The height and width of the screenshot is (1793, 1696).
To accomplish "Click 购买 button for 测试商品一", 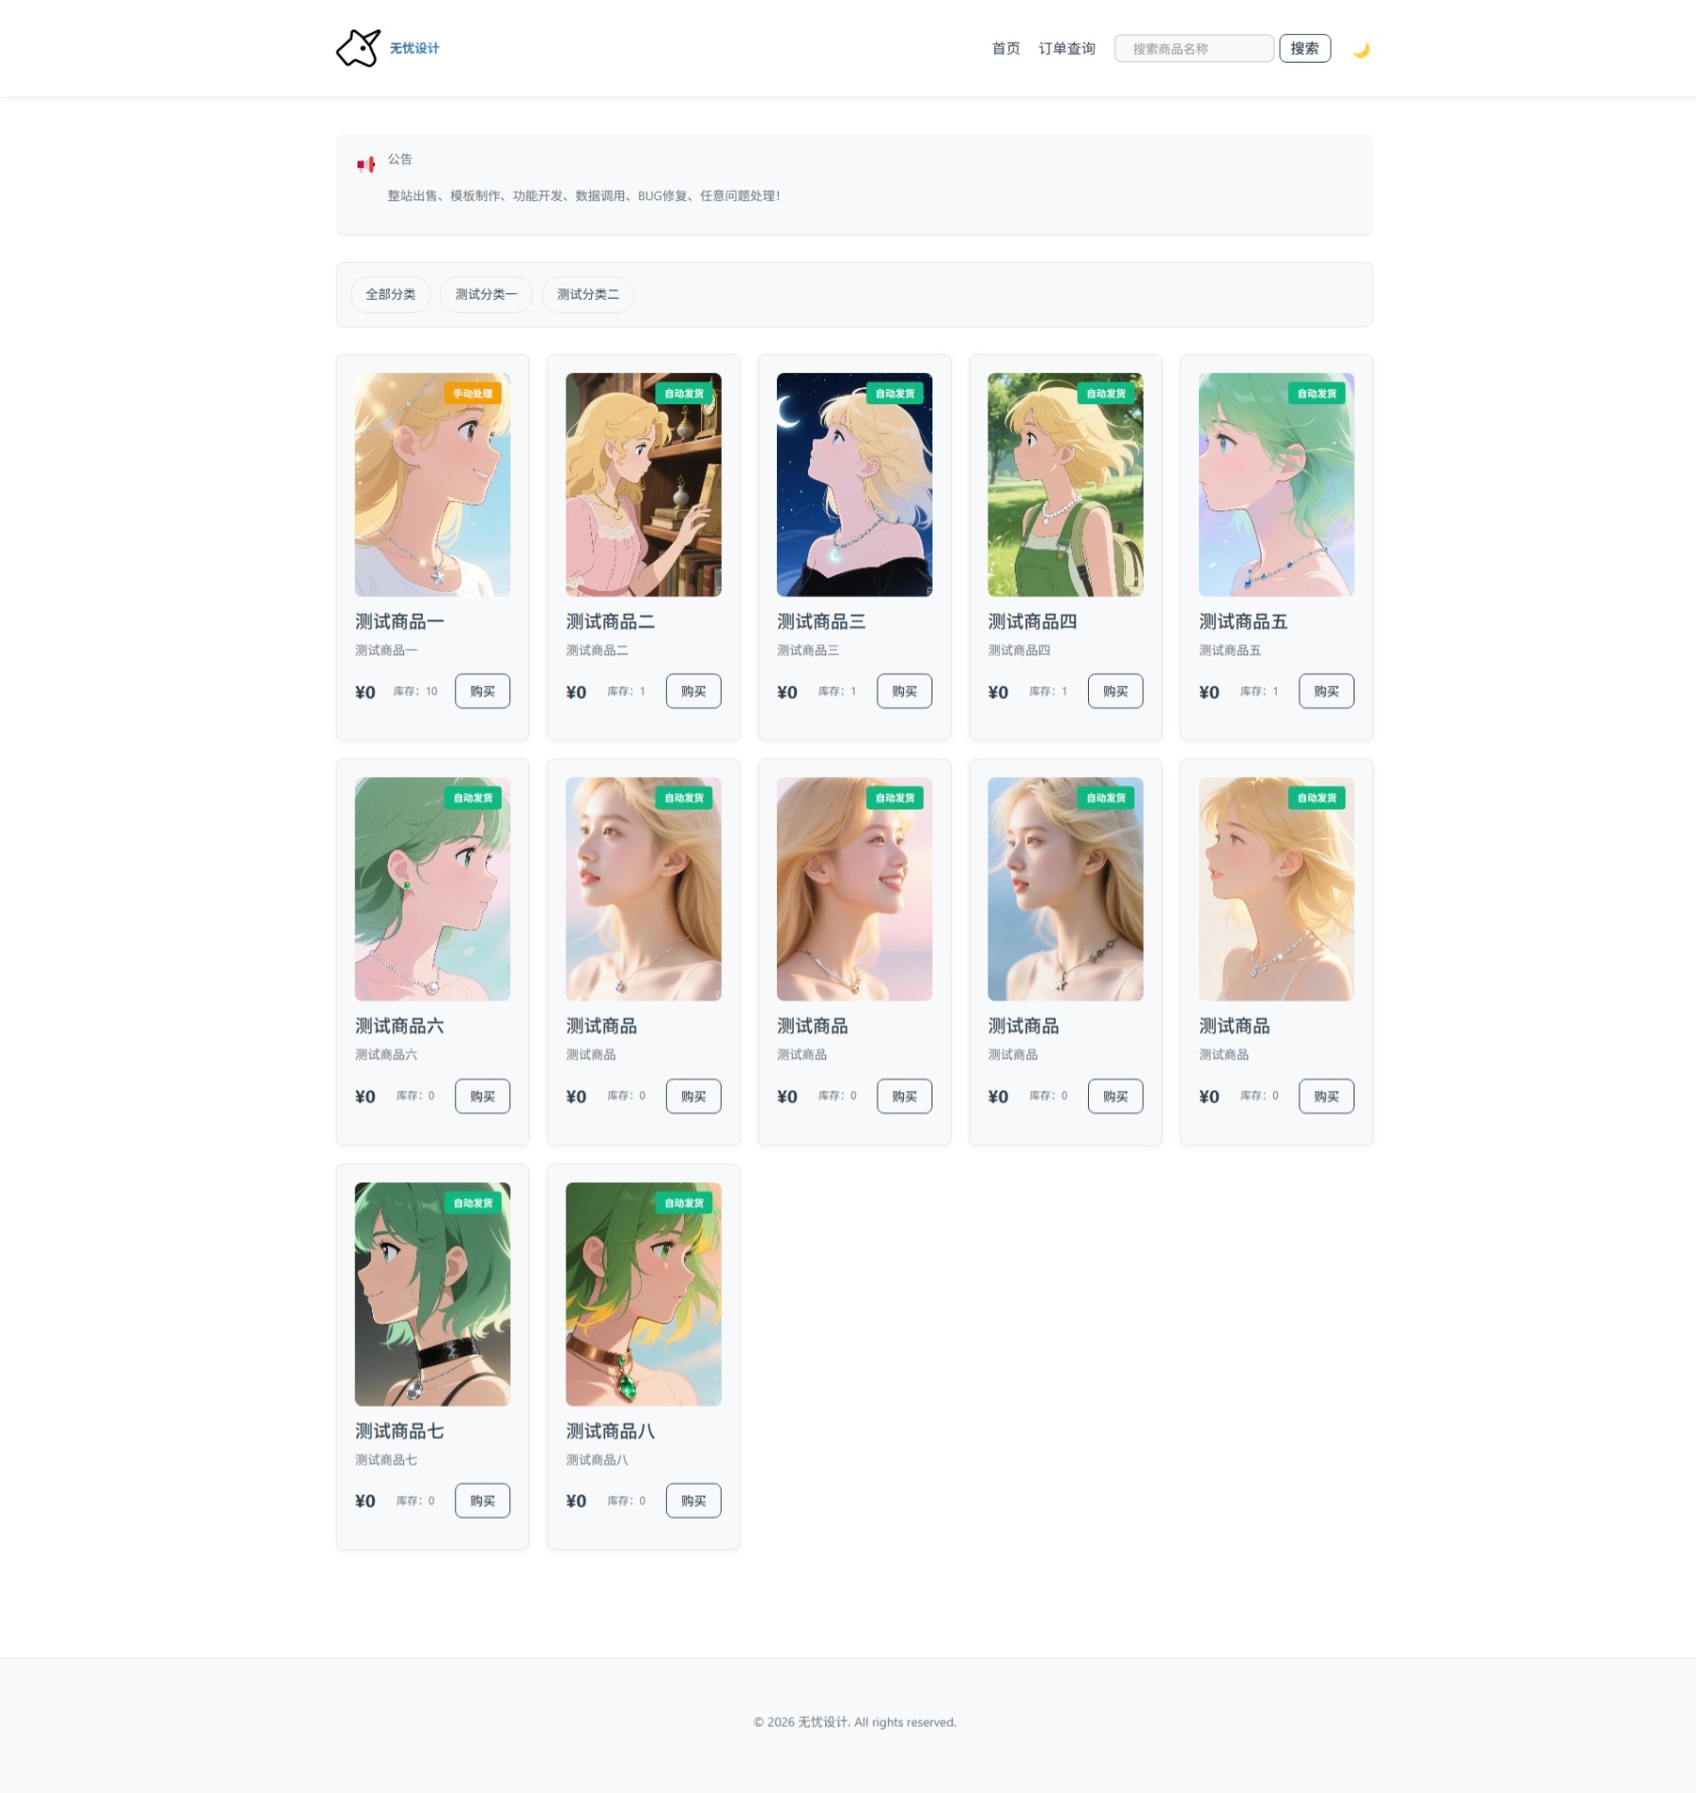I will (483, 691).
